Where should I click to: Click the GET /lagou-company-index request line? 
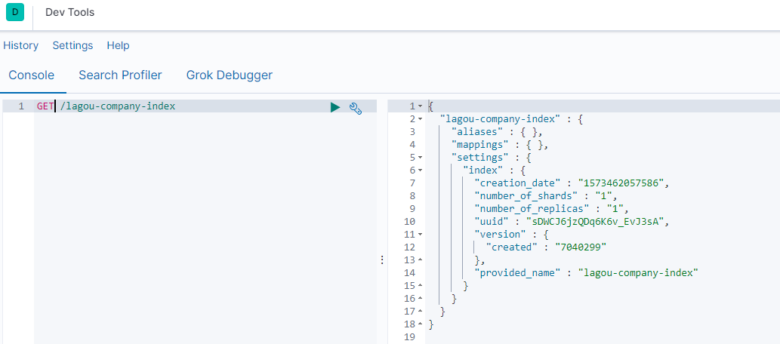pos(117,106)
